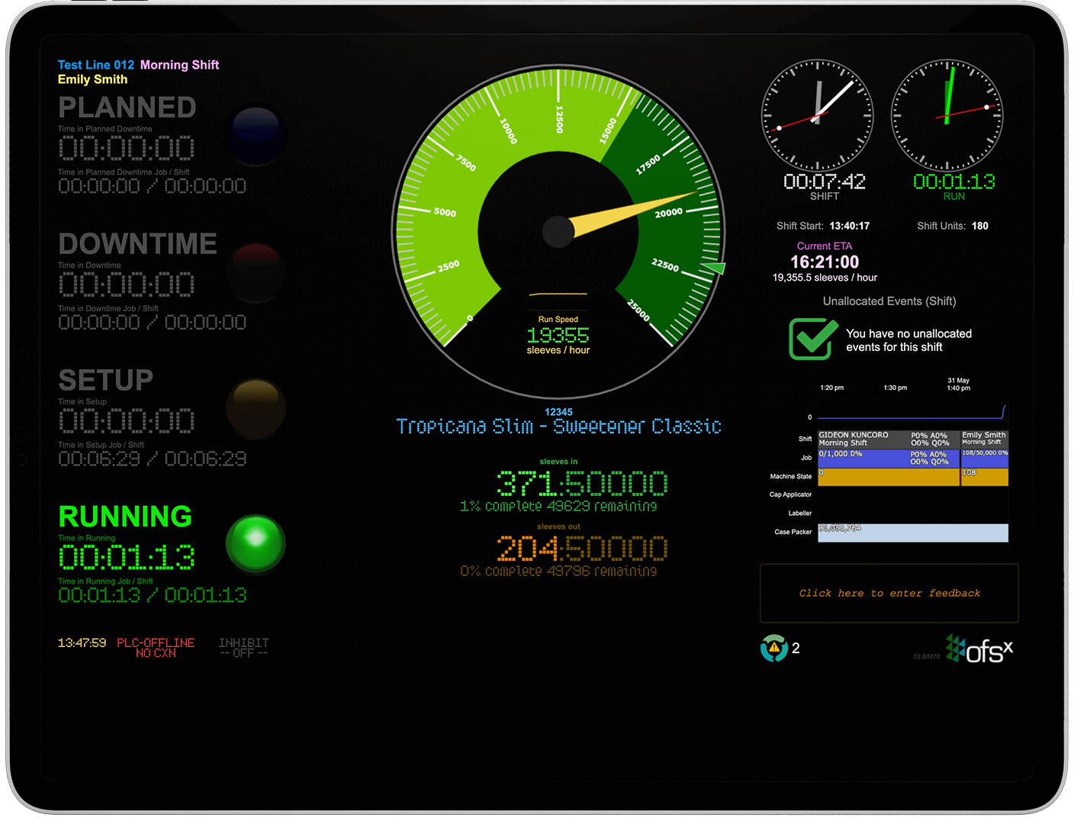Click here to enter feedback
The height and width of the screenshot is (821, 1074).
[889, 593]
